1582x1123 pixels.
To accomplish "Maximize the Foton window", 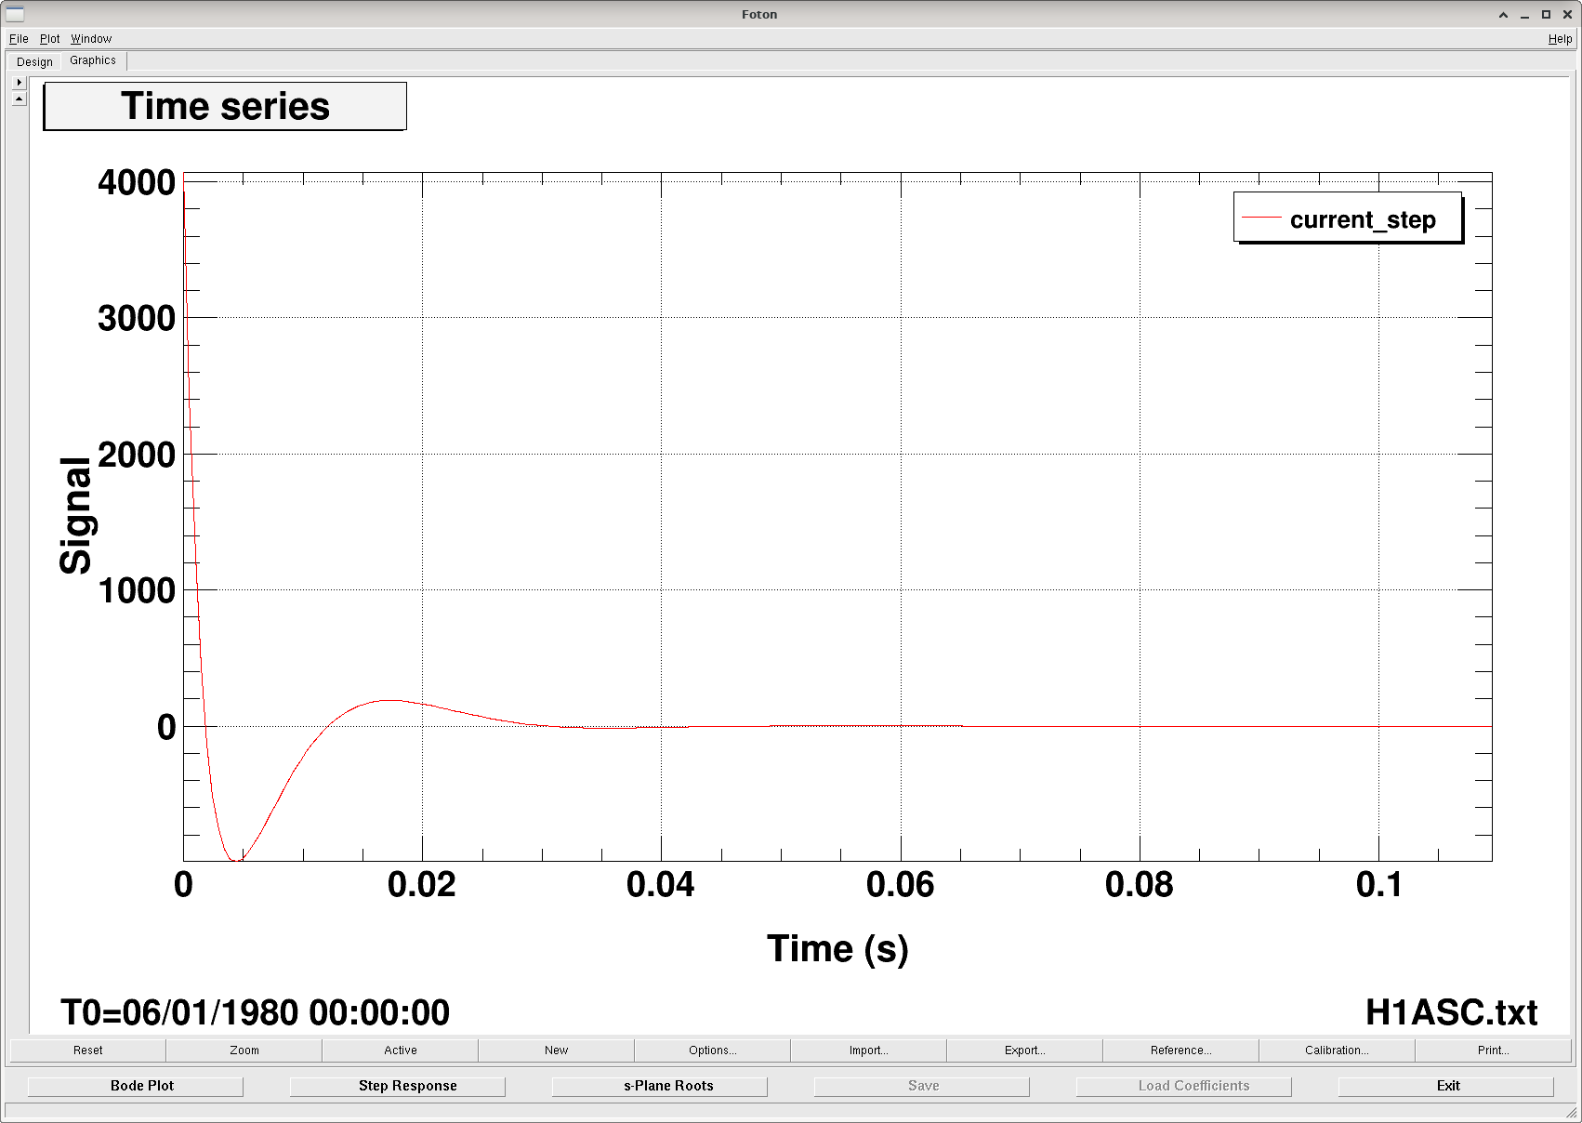I will click(x=1546, y=15).
